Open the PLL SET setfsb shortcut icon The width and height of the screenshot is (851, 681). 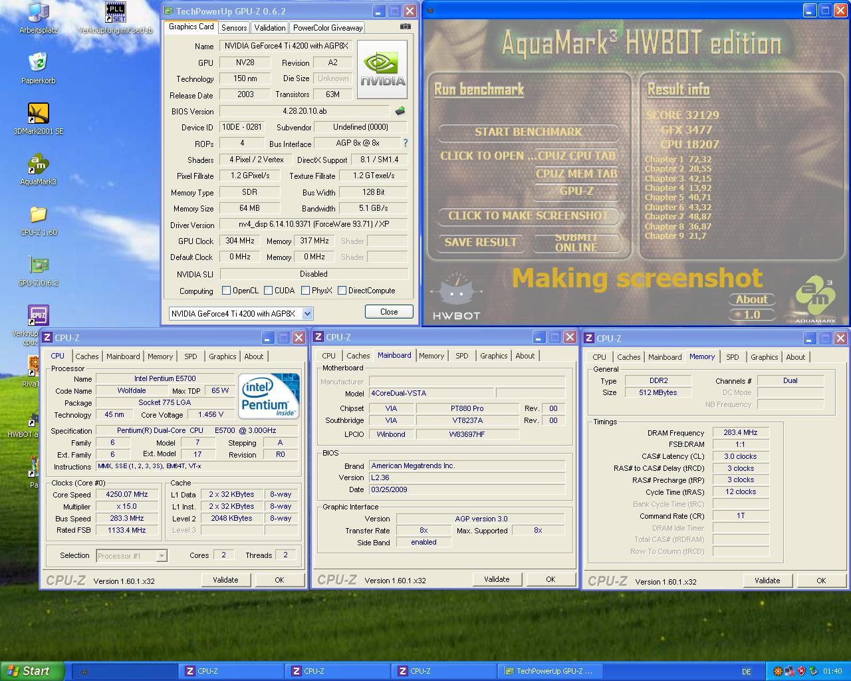(x=115, y=13)
